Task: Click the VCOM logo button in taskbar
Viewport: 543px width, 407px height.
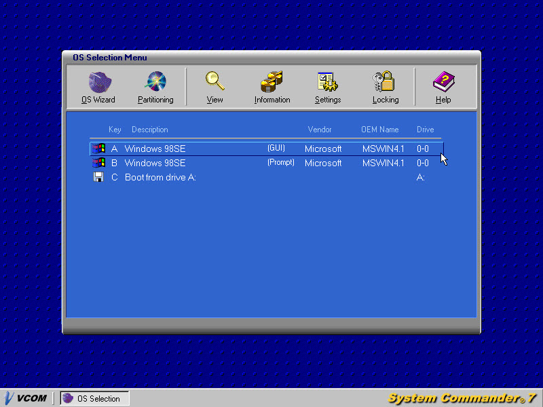Action: pyautogui.click(x=26, y=398)
